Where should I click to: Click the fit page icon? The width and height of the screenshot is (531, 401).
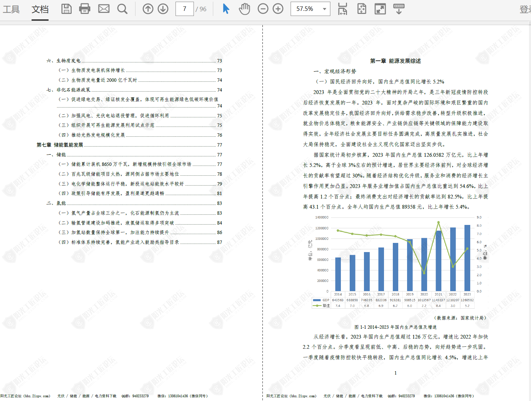tap(362, 9)
